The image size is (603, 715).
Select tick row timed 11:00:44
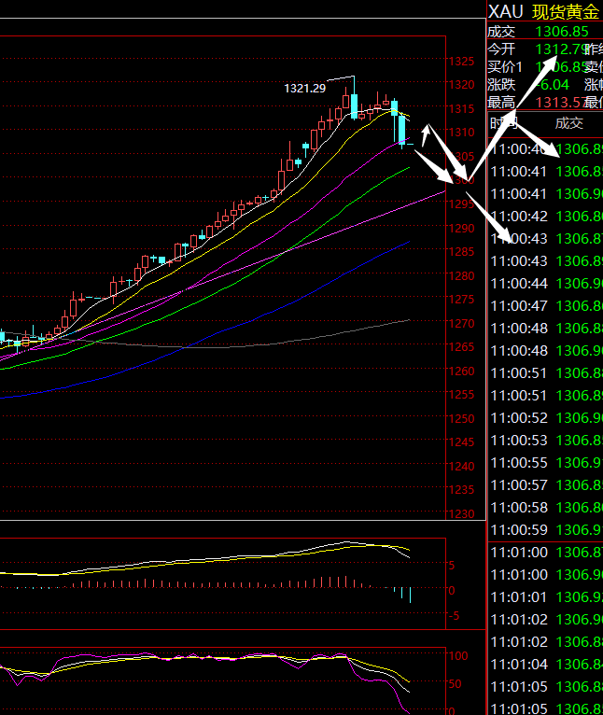[545, 284]
